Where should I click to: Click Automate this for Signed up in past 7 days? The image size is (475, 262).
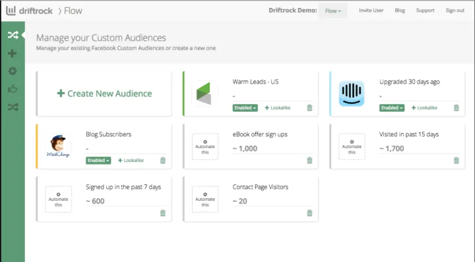tap(59, 199)
